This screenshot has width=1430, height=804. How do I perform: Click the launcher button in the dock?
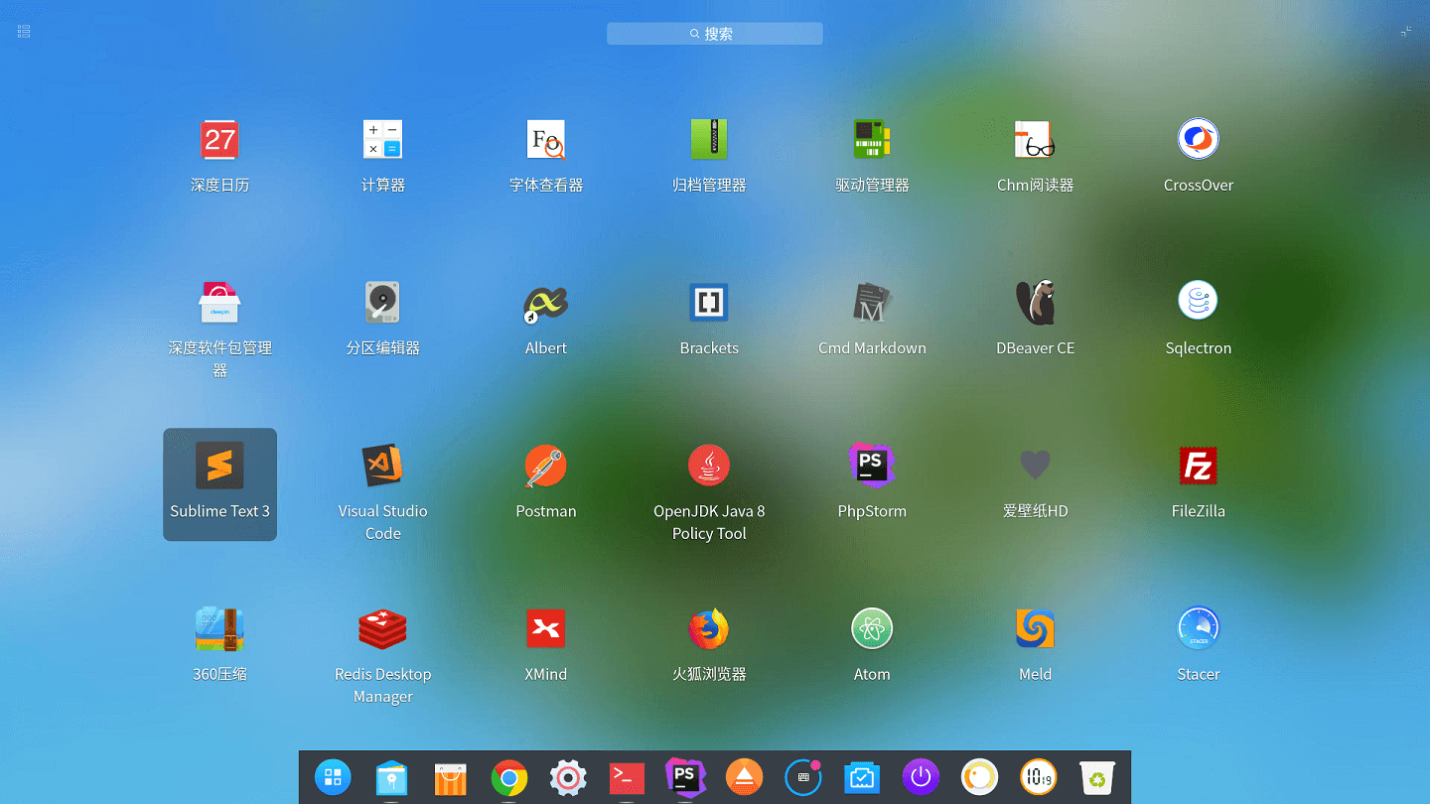coord(333,777)
